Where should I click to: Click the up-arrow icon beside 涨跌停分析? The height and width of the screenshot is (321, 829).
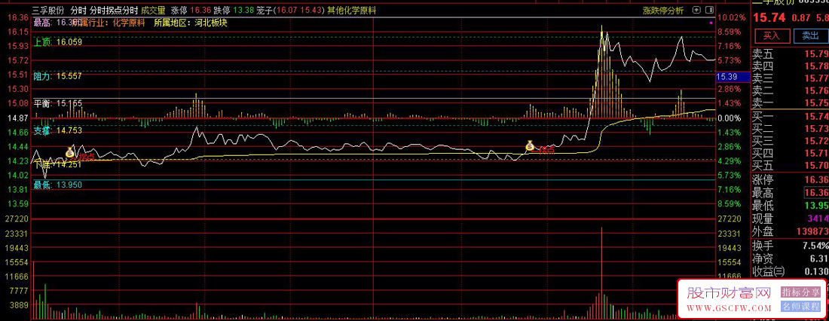click(x=697, y=10)
